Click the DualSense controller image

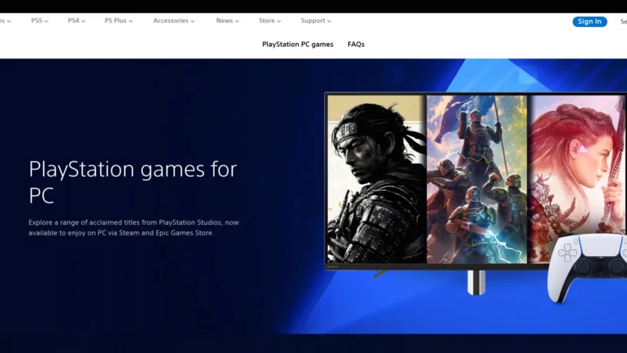pos(586,268)
